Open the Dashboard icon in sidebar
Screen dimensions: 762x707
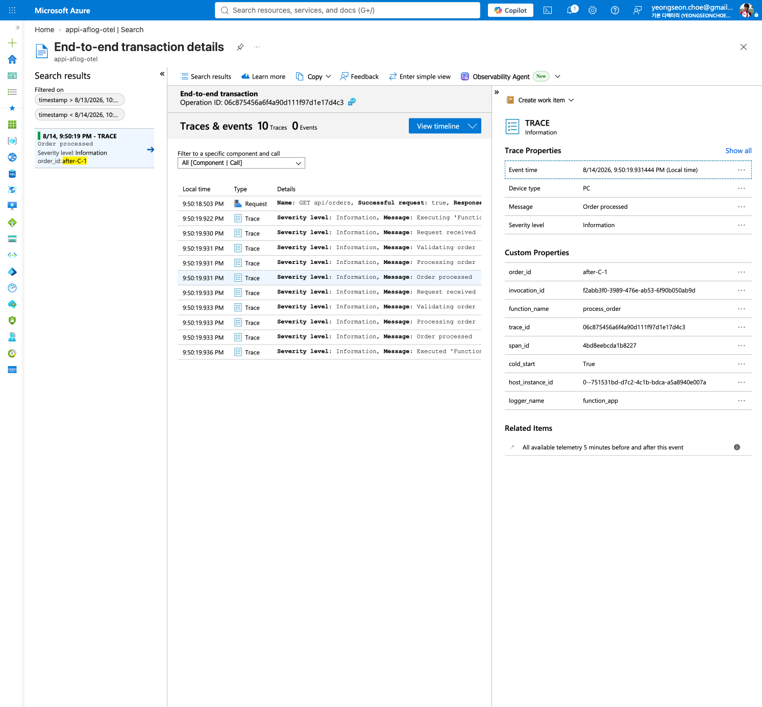pyautogui.click(x=12, y=76)
